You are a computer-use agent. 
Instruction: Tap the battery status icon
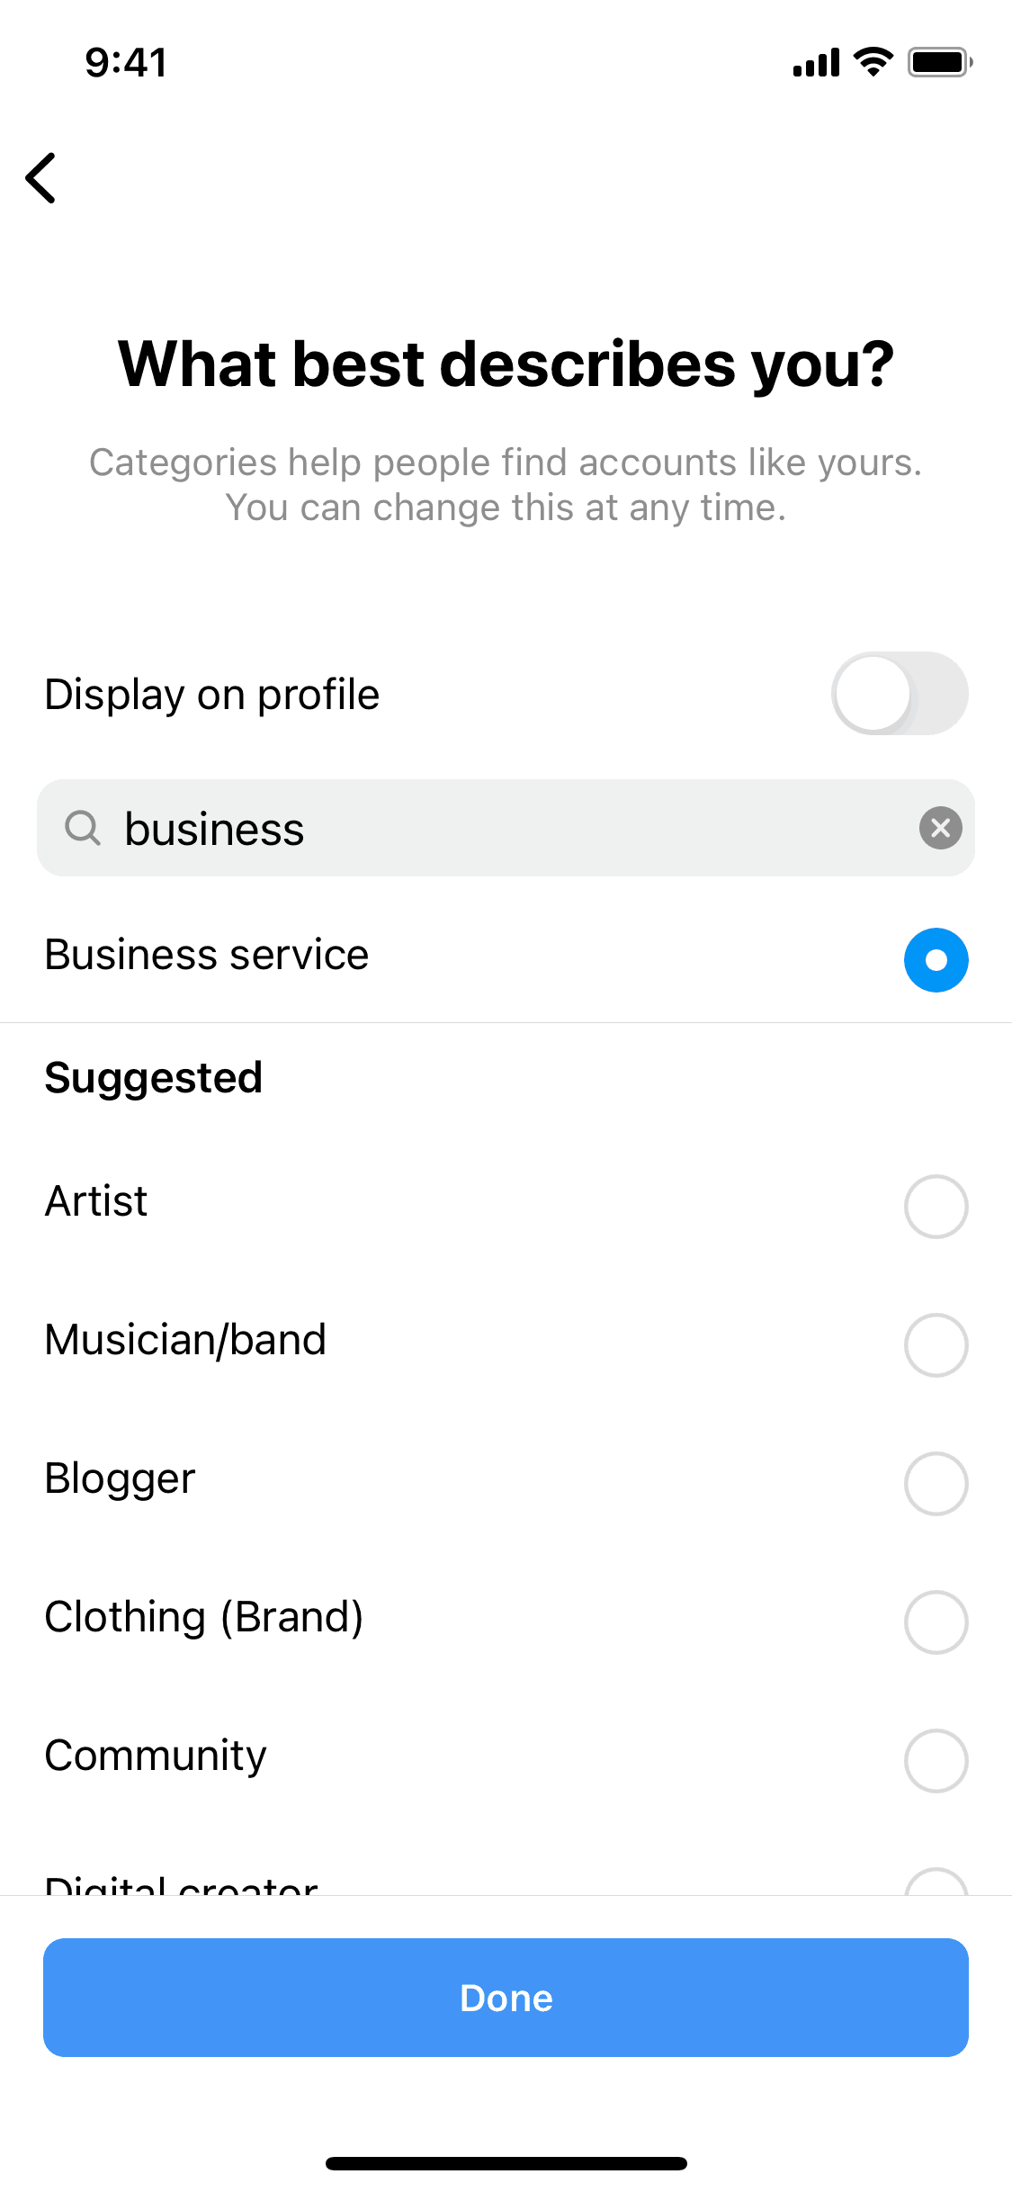939,63
